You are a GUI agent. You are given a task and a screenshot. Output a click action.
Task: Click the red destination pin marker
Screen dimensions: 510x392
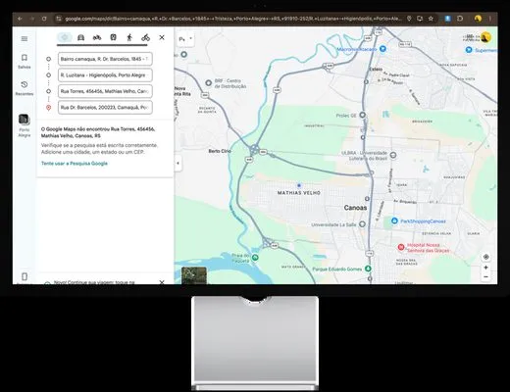pyautogui.click(x=48, y=108)
